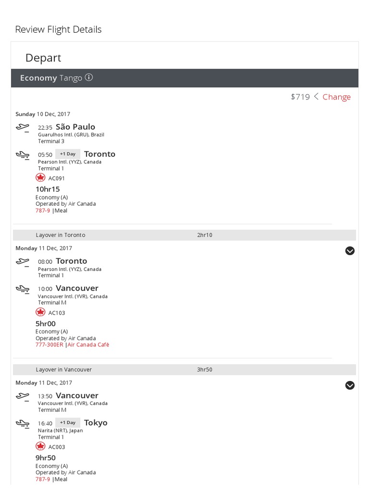Click the Change fare link
The width and height of the screenshot is (369, 492).
tap(336, 97)
